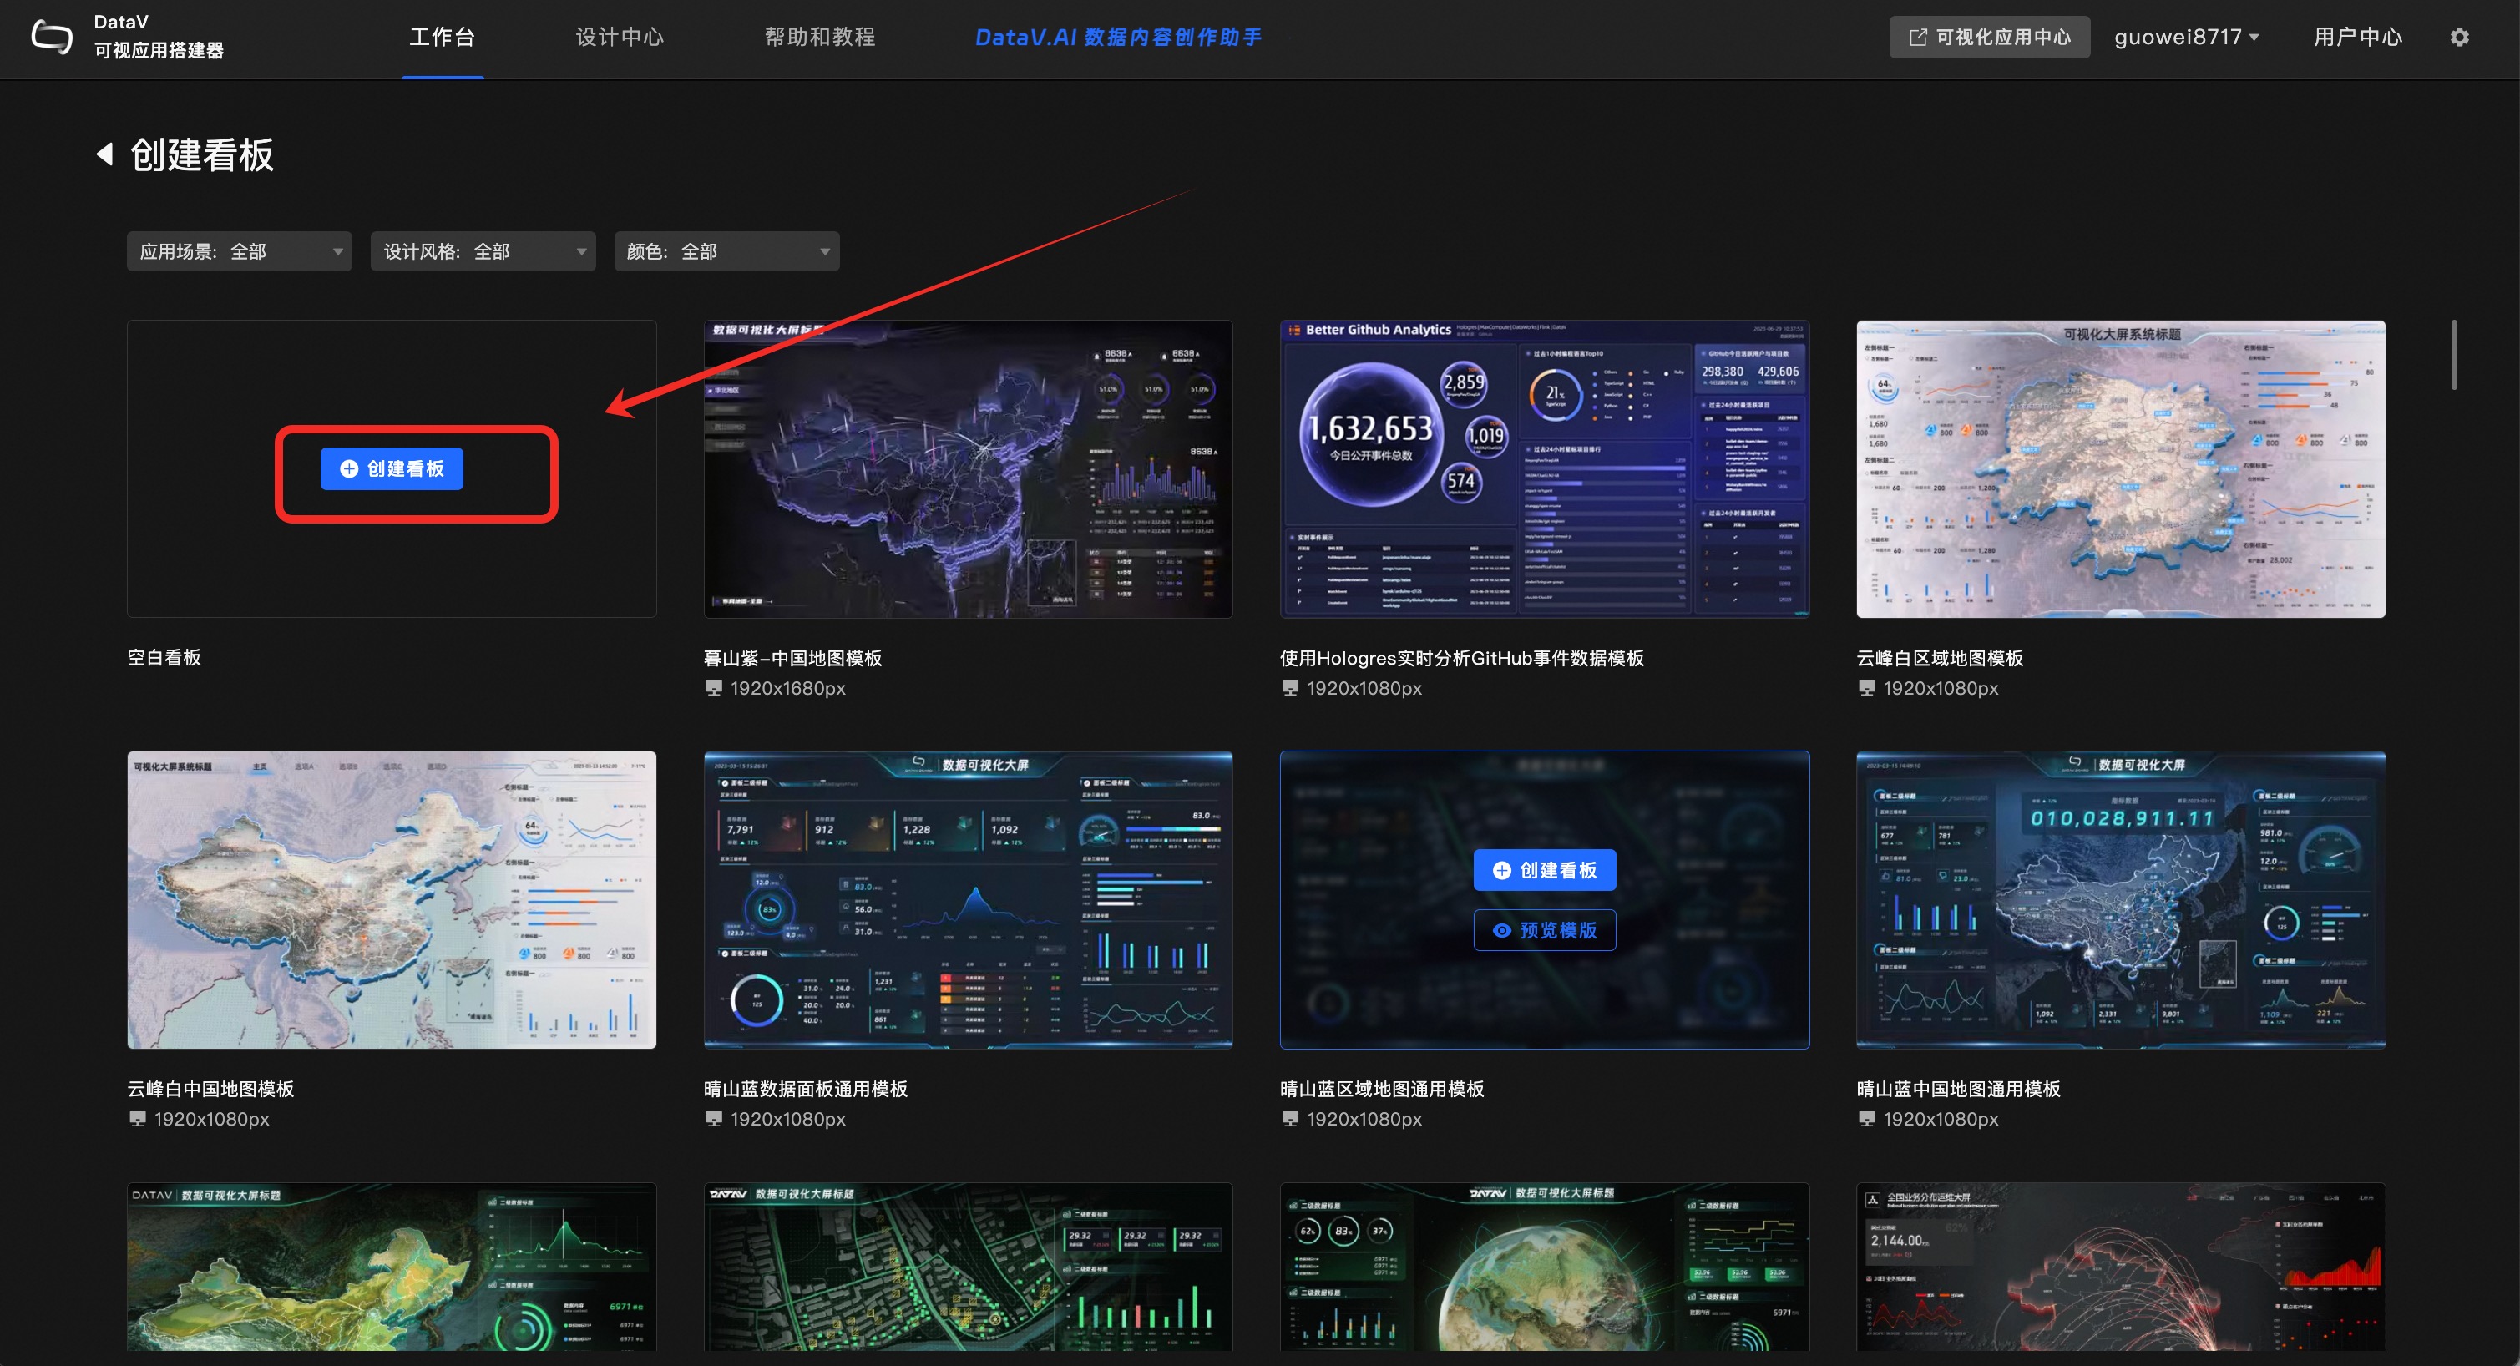Select the 晴山蓝中国地图通用模板 thumbnail
2520x1366 pixels.
2120,900
